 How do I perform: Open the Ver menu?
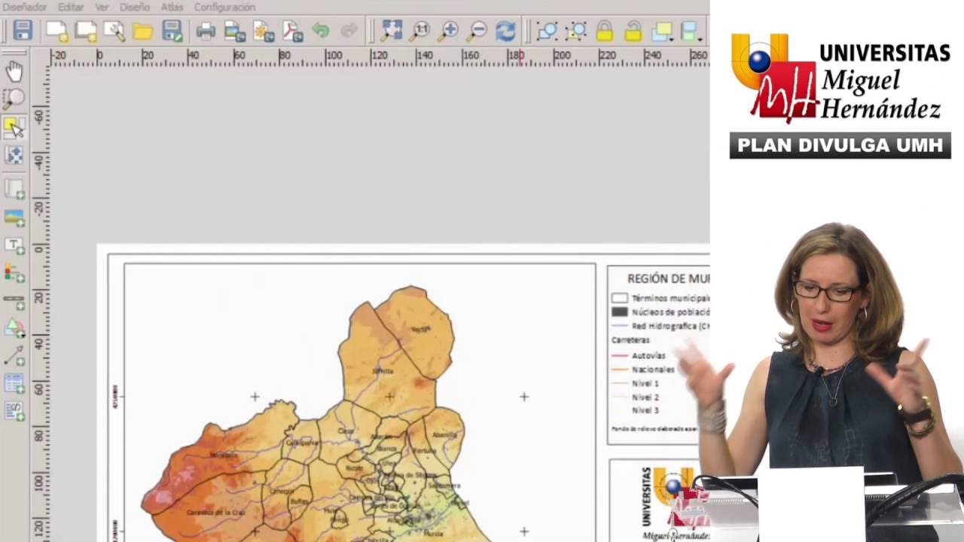pyautogui.click(x=102, y=7)
